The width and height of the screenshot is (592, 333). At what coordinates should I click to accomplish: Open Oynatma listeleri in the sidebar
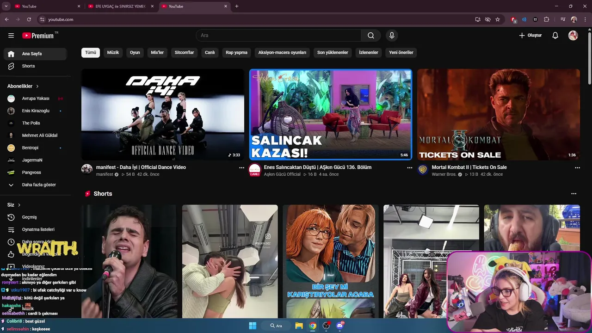(x=36, y=229)
